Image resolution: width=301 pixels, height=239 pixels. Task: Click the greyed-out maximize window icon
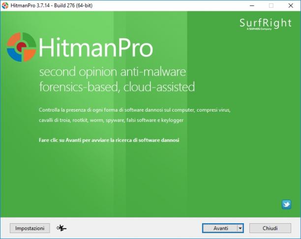[x=271, y=5]
